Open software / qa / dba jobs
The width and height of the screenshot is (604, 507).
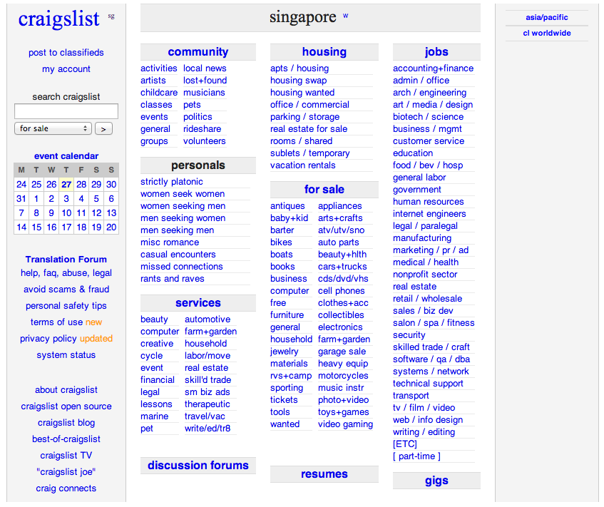click(431, 359)
